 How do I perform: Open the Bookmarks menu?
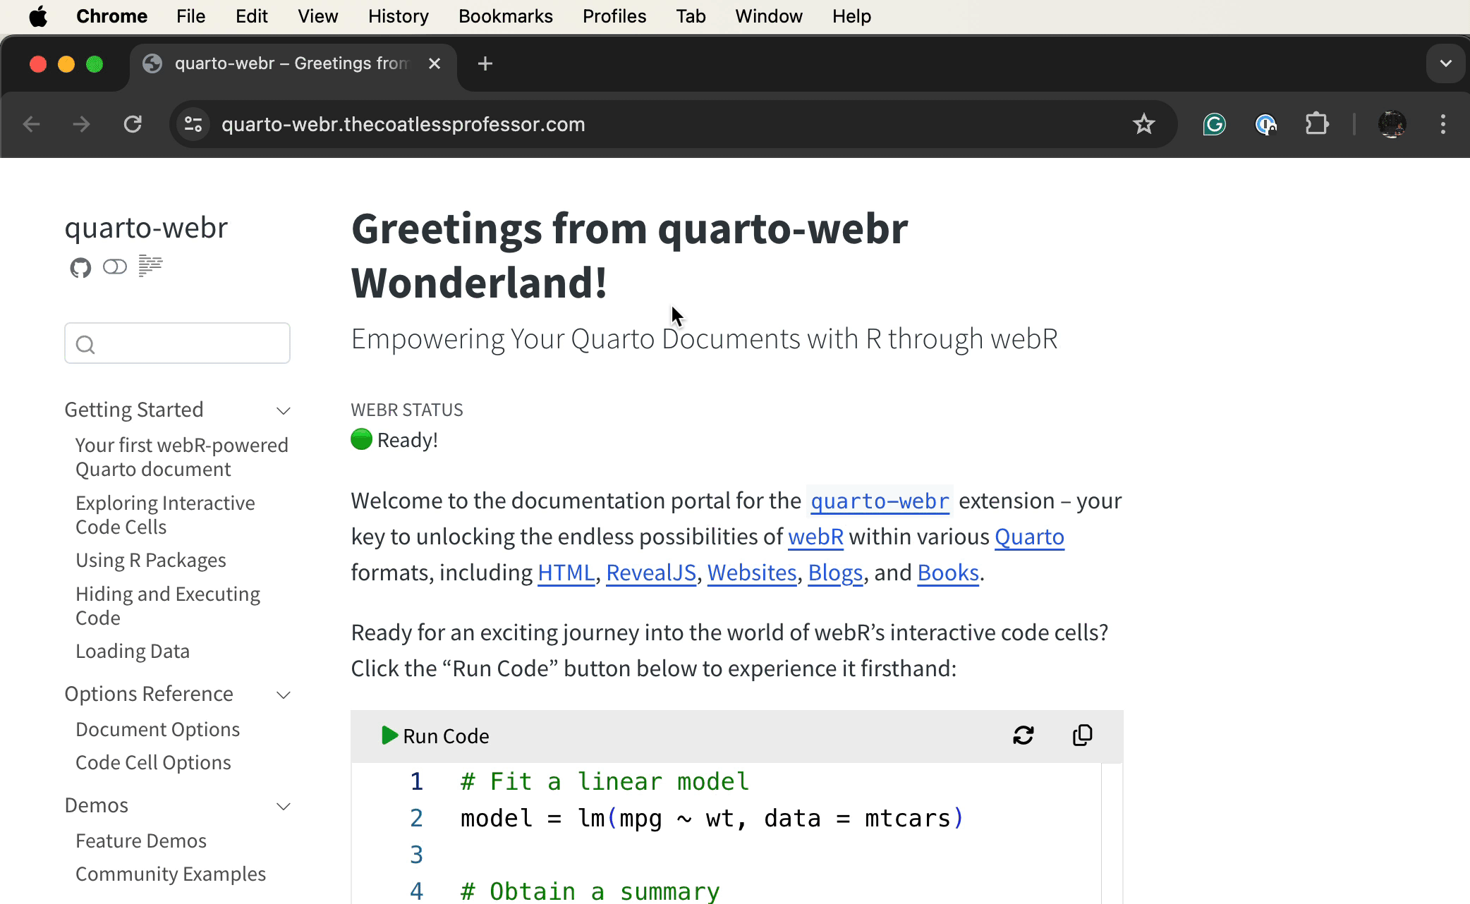pos(505,16)
